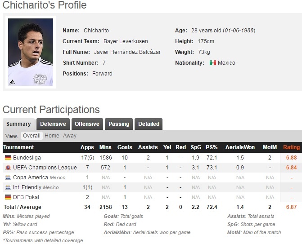302x244 pixels.
Task: Click the FIFA icon beside Int. Friendly
Action: pyautogui.click(x=8, y=187)
